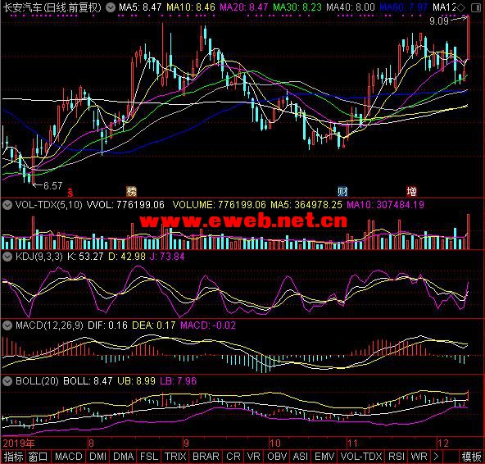The image size is (485, 464).
Task: Click the MA40: 8.00 label
Action: point(351,7)
